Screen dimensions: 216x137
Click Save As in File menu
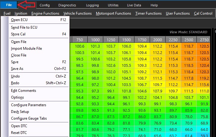tap(17, 69)
